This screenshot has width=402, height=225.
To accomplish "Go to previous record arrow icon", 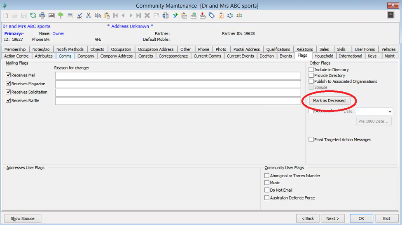I will [x=123, y=16].
